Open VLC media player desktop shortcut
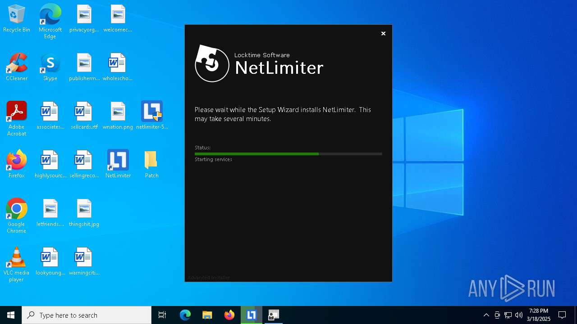Screen dimensions: 577x324 point(17,265)
